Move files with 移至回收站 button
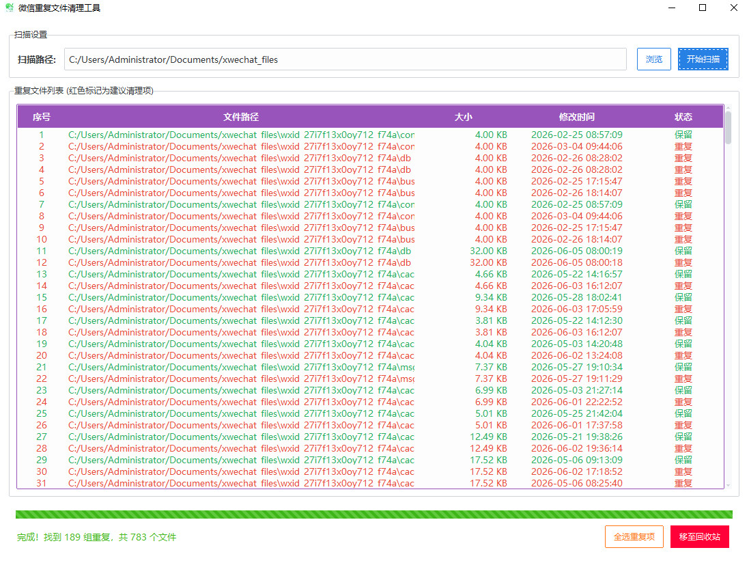Viewport: 749px width, 563px height. pyautogui.click(x=699, y=537)
